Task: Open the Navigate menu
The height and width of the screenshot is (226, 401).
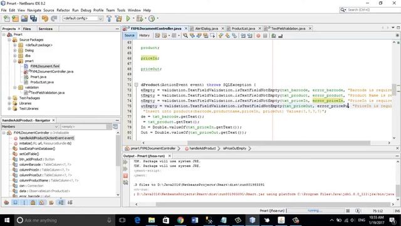Action: (34, 10)
